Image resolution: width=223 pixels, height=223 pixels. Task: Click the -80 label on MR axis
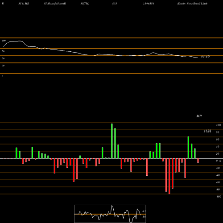pos(218,190)
